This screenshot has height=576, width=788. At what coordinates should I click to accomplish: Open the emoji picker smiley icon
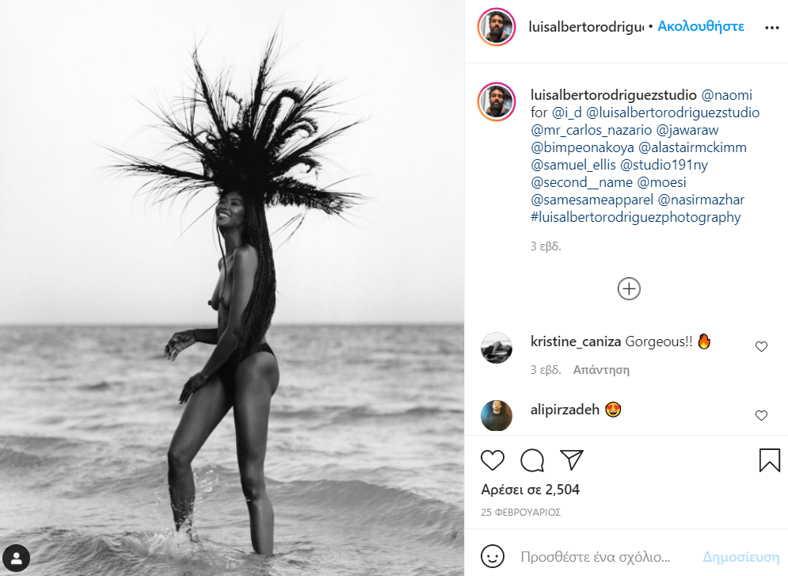[x=492, y=556]
